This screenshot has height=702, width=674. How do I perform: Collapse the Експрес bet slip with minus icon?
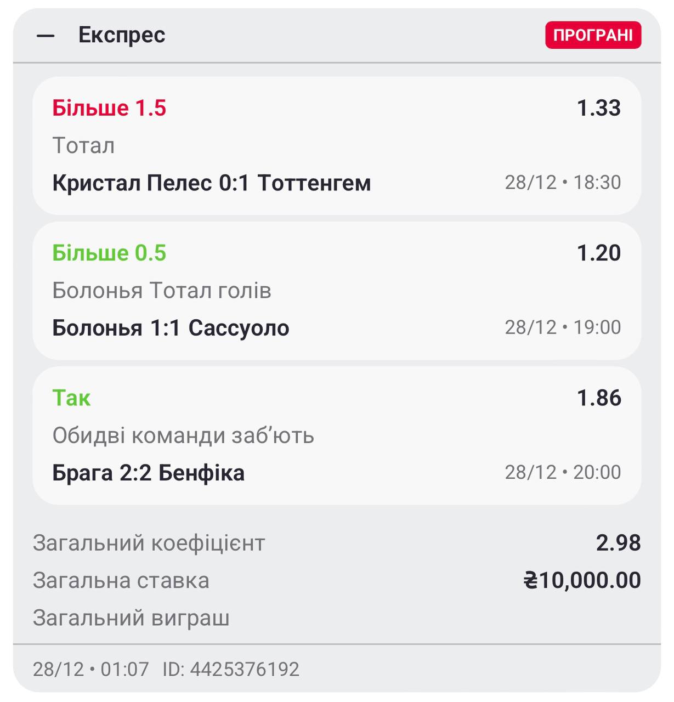46,36
